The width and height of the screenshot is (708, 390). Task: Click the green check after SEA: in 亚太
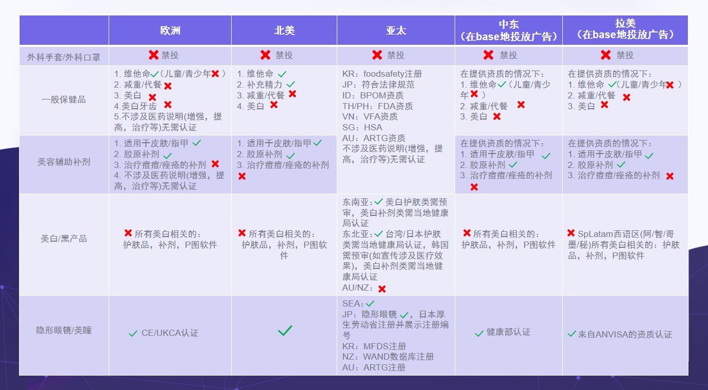coord(370,303)
